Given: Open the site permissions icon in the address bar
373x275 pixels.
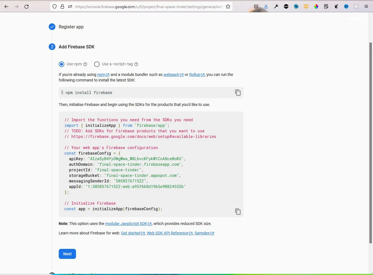Looking at the screenshot, I should click(x=70, y=6).
